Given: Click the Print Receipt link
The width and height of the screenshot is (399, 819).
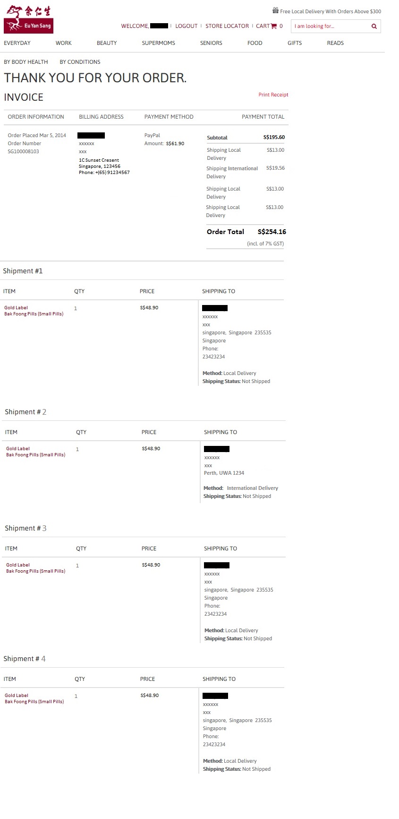Looking at the screenshot, I should 273,95.
